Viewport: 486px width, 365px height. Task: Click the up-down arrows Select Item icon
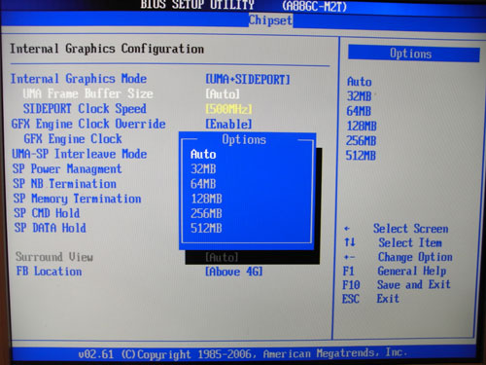pos(350,242)
